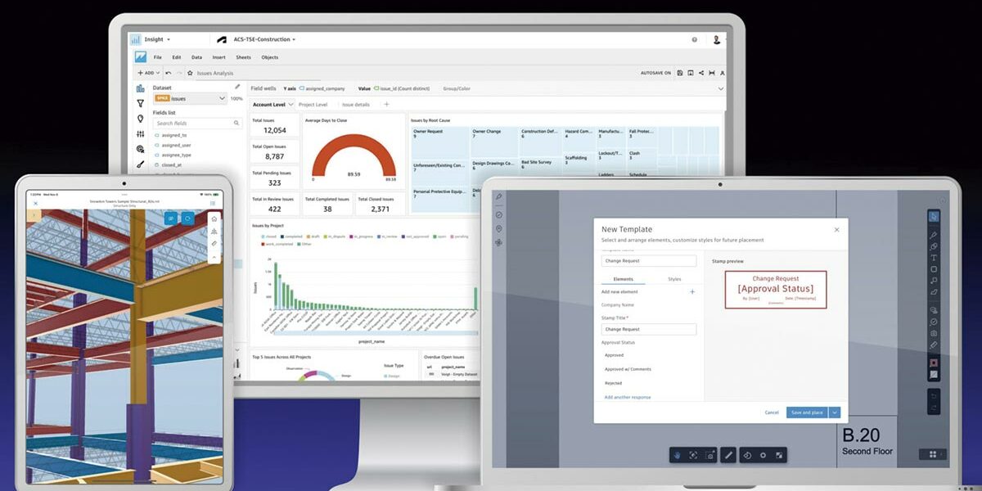Select the Approved status option
This screenshot has width=982, height=491.
click(x=614, y=355)
